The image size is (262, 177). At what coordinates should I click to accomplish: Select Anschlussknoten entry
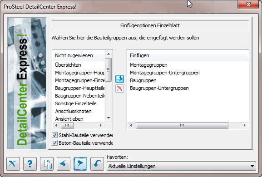[x=73, y=111]
